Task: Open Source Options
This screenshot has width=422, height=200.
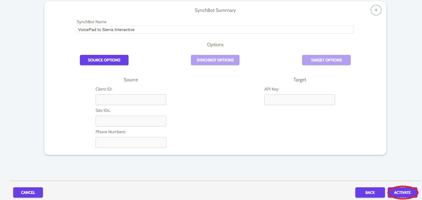Action: click(x=104, y=60)
